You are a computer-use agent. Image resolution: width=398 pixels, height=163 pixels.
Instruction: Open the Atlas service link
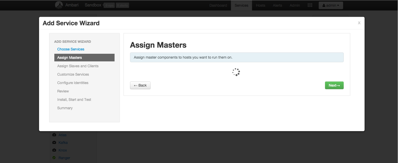(x=63, y=135)
